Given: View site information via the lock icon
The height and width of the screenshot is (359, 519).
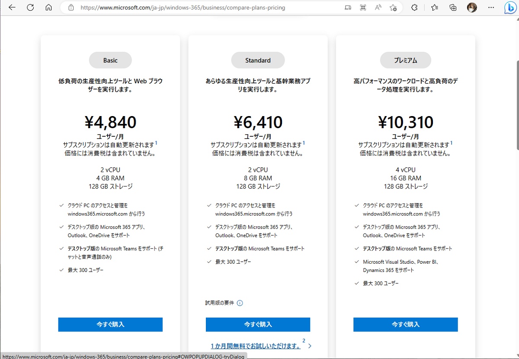Looking at the screenshot, I should (71, 8).
